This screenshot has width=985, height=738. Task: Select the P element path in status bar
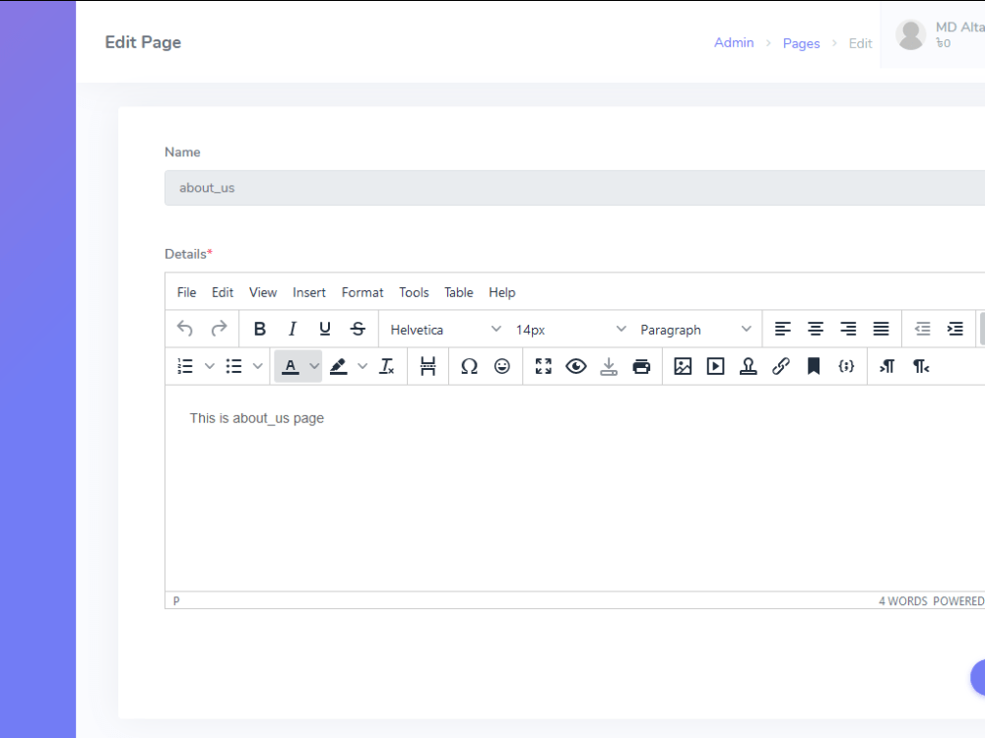176,600
